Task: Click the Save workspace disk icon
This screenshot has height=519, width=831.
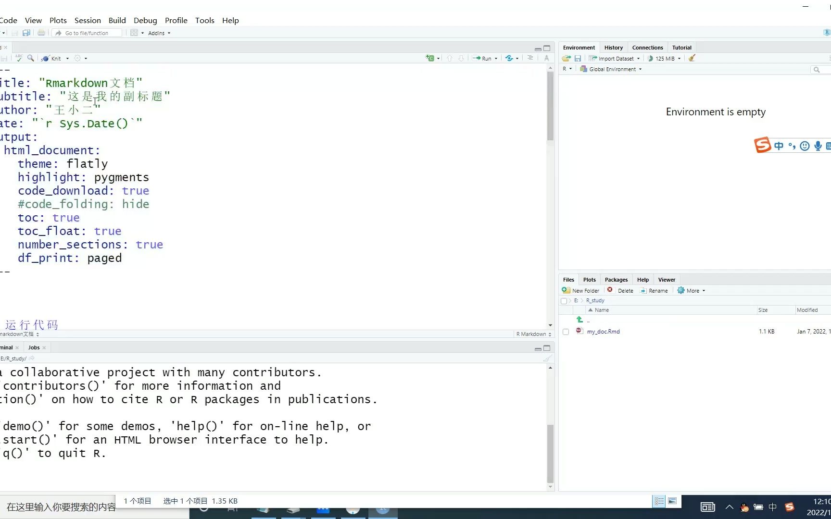Action: tap(578, 58)
